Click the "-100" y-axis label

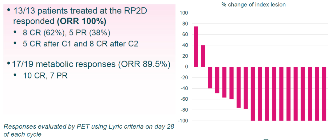point(183,121)
